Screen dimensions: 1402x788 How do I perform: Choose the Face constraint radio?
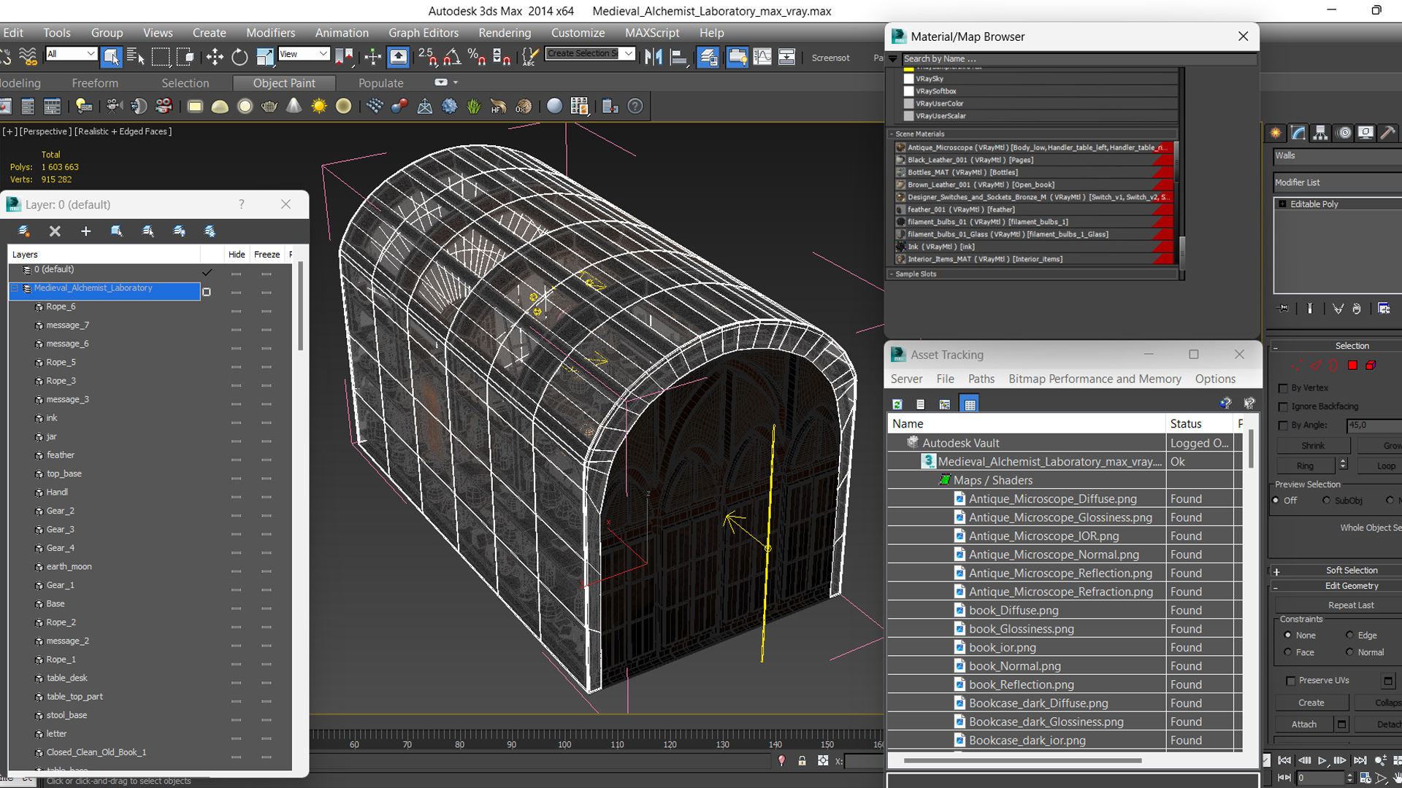[1287, 652]
